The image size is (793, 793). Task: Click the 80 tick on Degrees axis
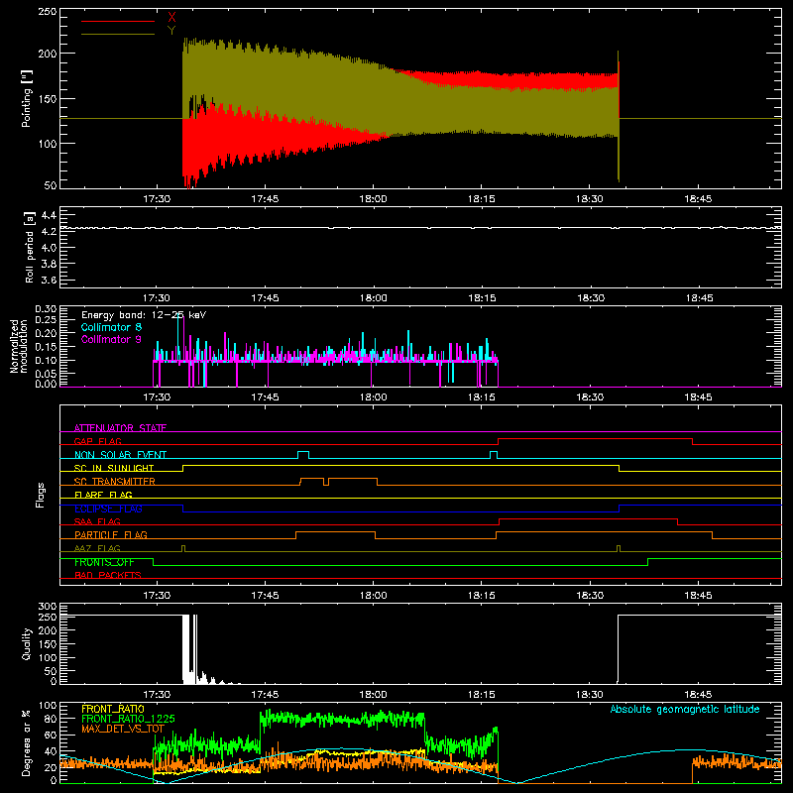(51, 719)
